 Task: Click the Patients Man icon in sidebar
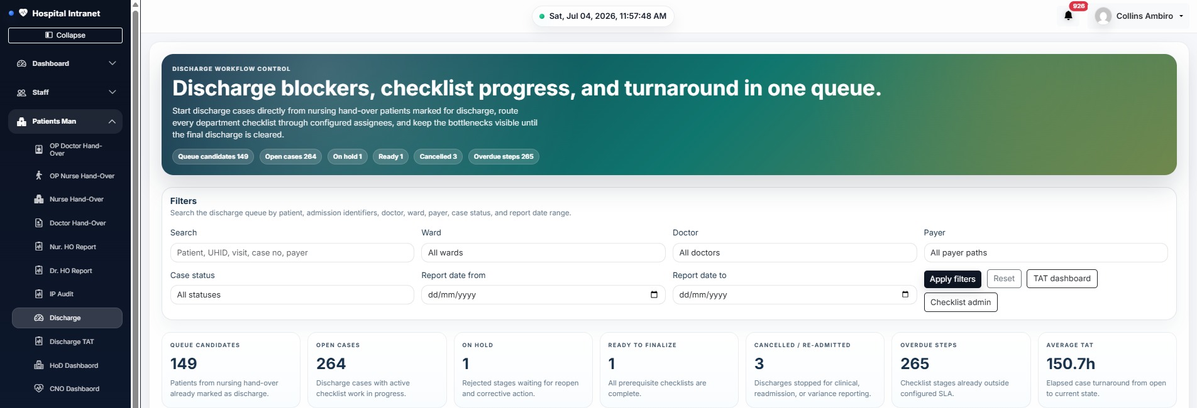point(21,121)
